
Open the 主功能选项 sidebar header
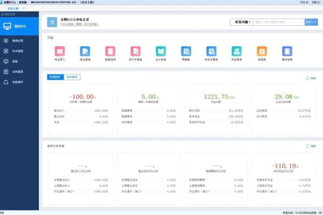pyautogui.click(x=8, y=14)
